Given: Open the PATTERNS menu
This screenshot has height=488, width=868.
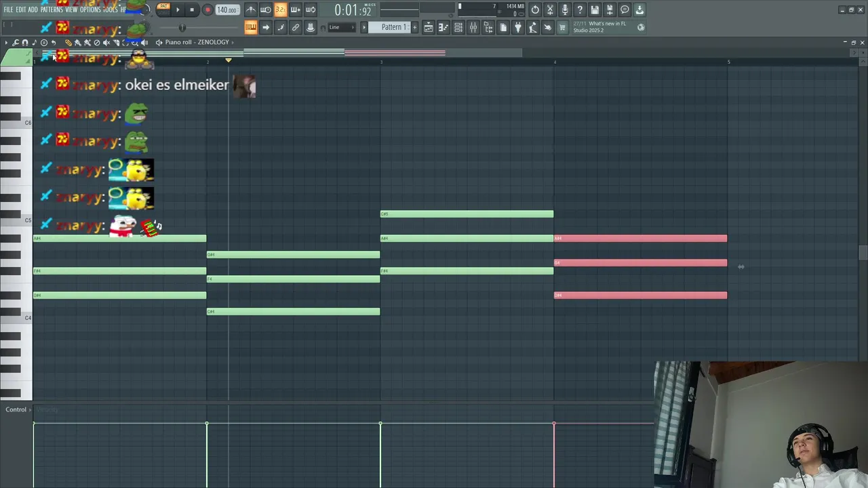Looking at the screenshot, I should (52, 9).
